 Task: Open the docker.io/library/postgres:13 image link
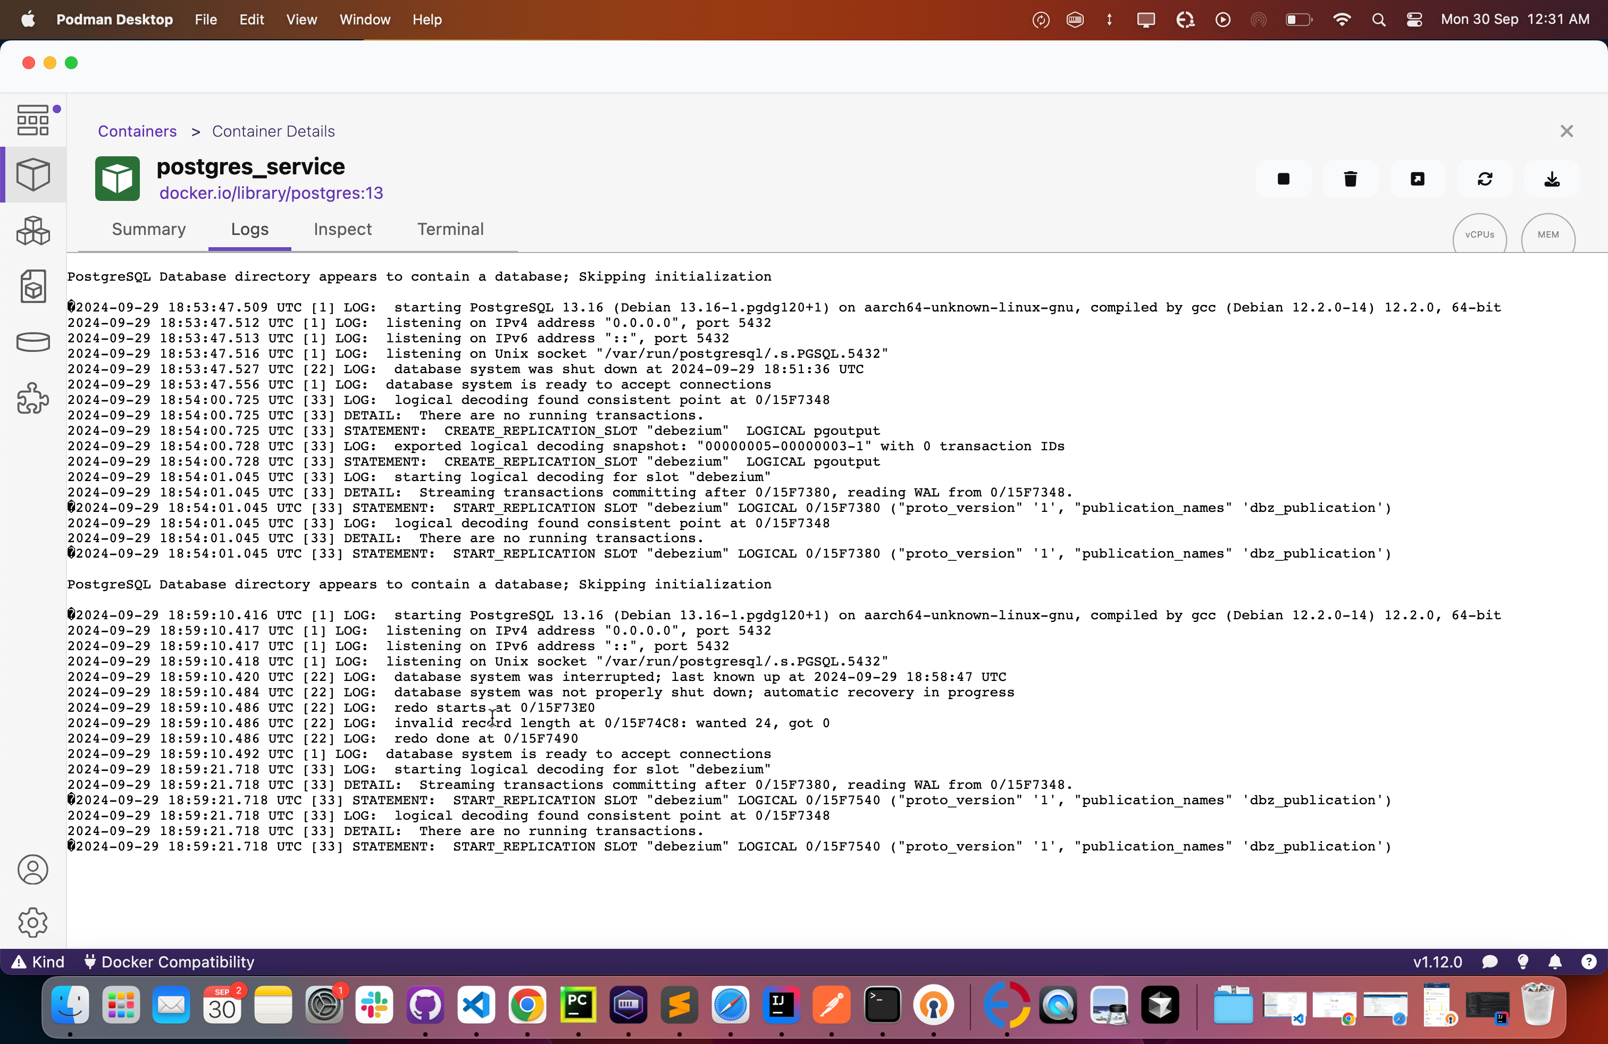271,193
